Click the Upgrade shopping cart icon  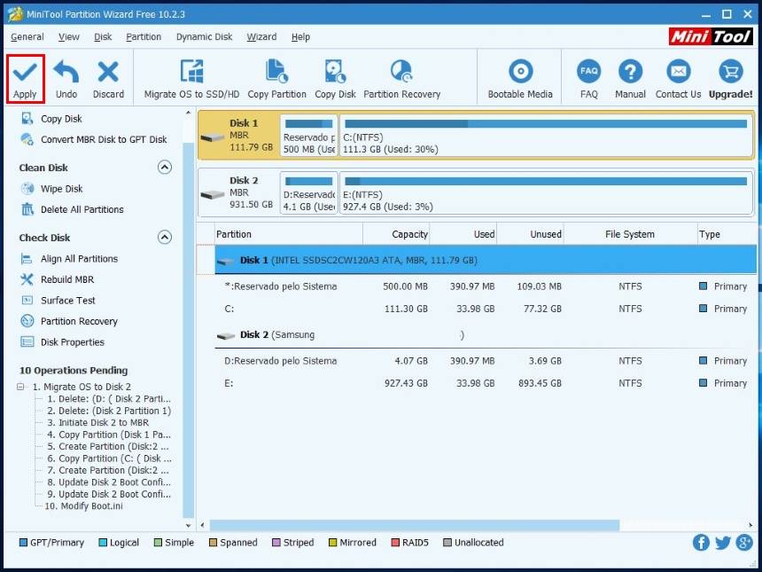pyautogui.click(x=730, y=72)
